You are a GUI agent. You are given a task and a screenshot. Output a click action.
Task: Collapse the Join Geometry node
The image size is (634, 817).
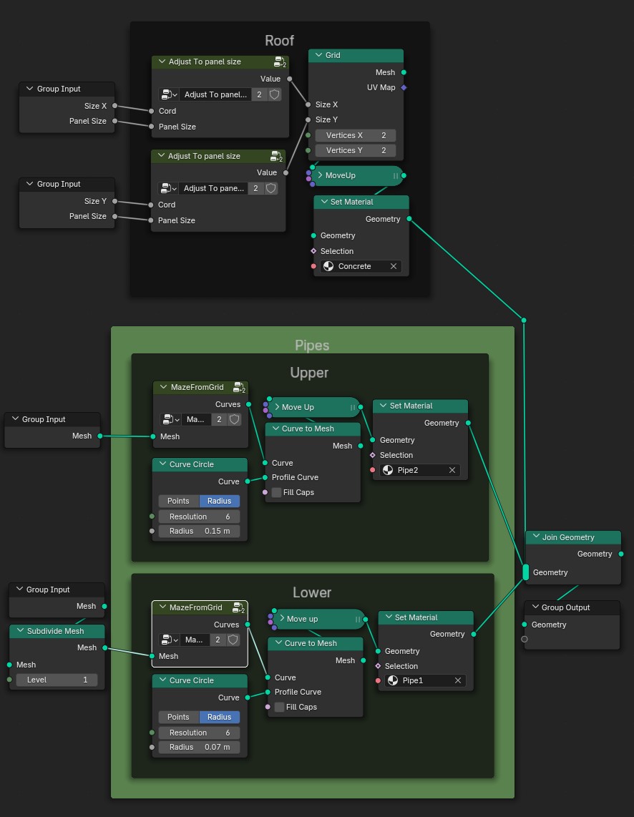[535, 537]
